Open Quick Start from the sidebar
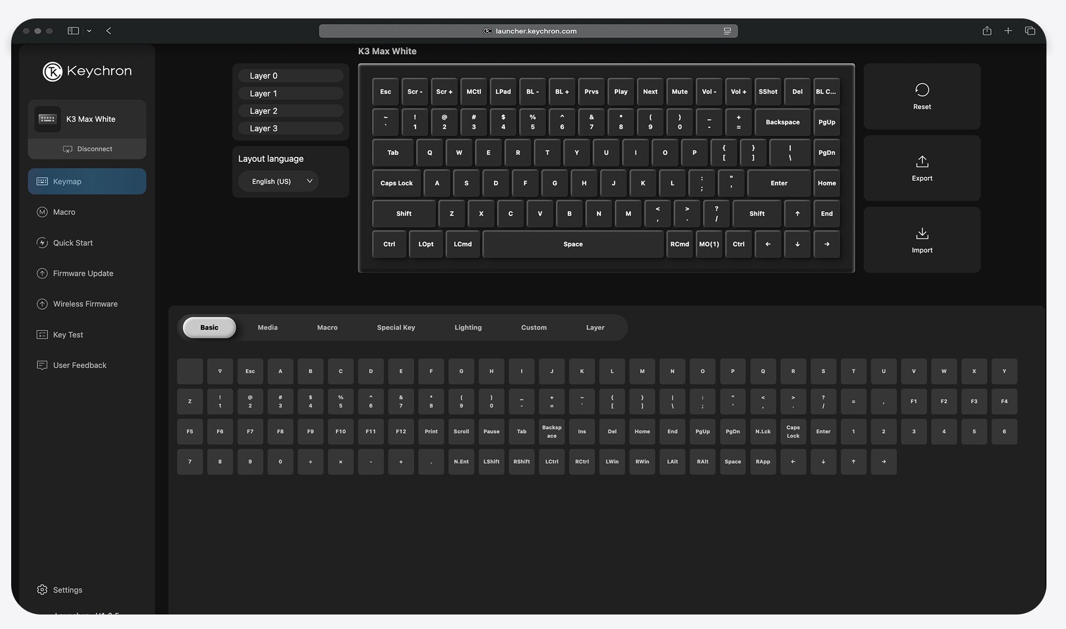The width and height of the screenshot is (1066, 629). (87, 243)
